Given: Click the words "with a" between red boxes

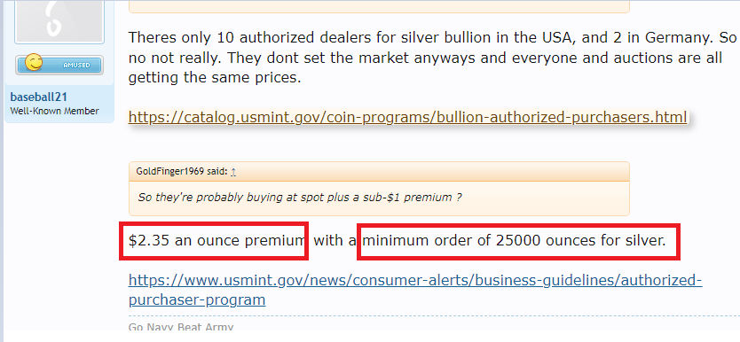Looking at the screenshot, I should point(335,241).
